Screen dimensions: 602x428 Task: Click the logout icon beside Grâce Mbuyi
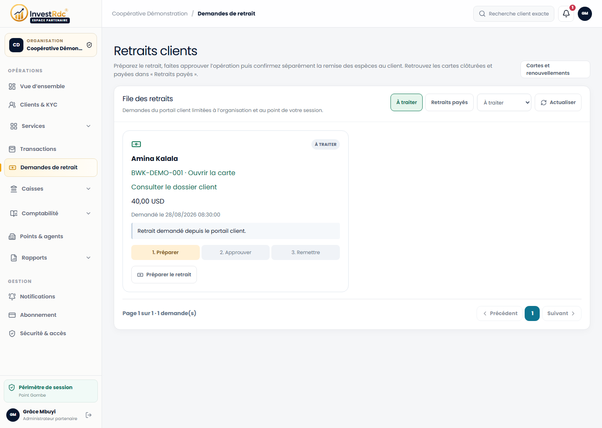[89, 415]
